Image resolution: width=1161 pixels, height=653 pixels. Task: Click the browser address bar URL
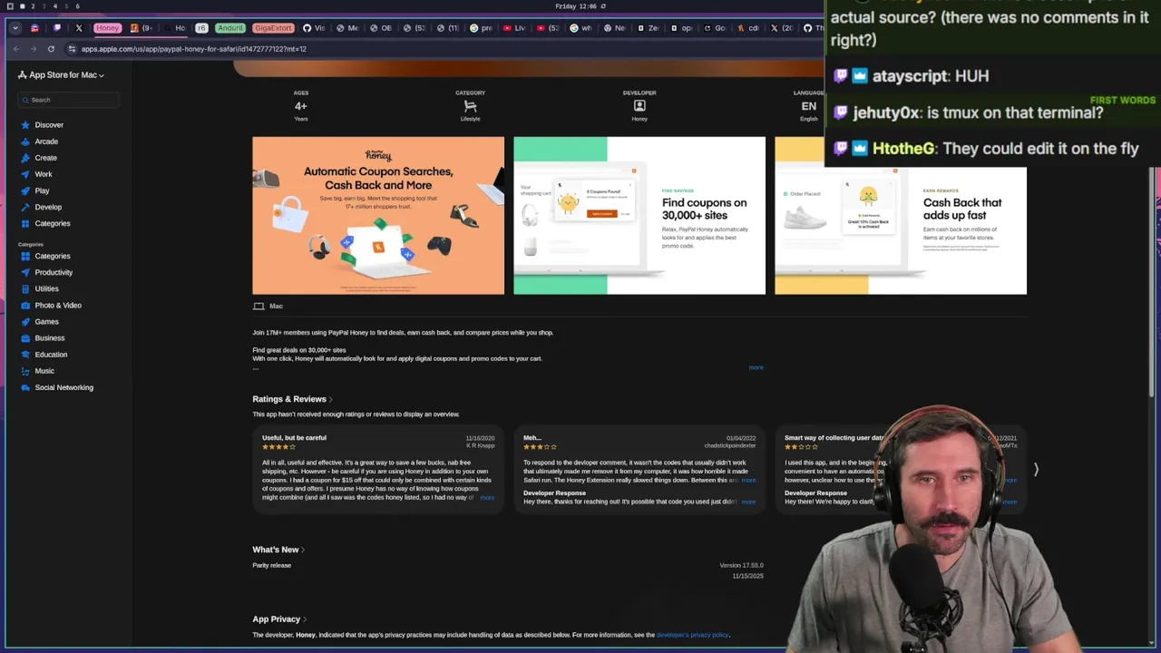point(193,49)
